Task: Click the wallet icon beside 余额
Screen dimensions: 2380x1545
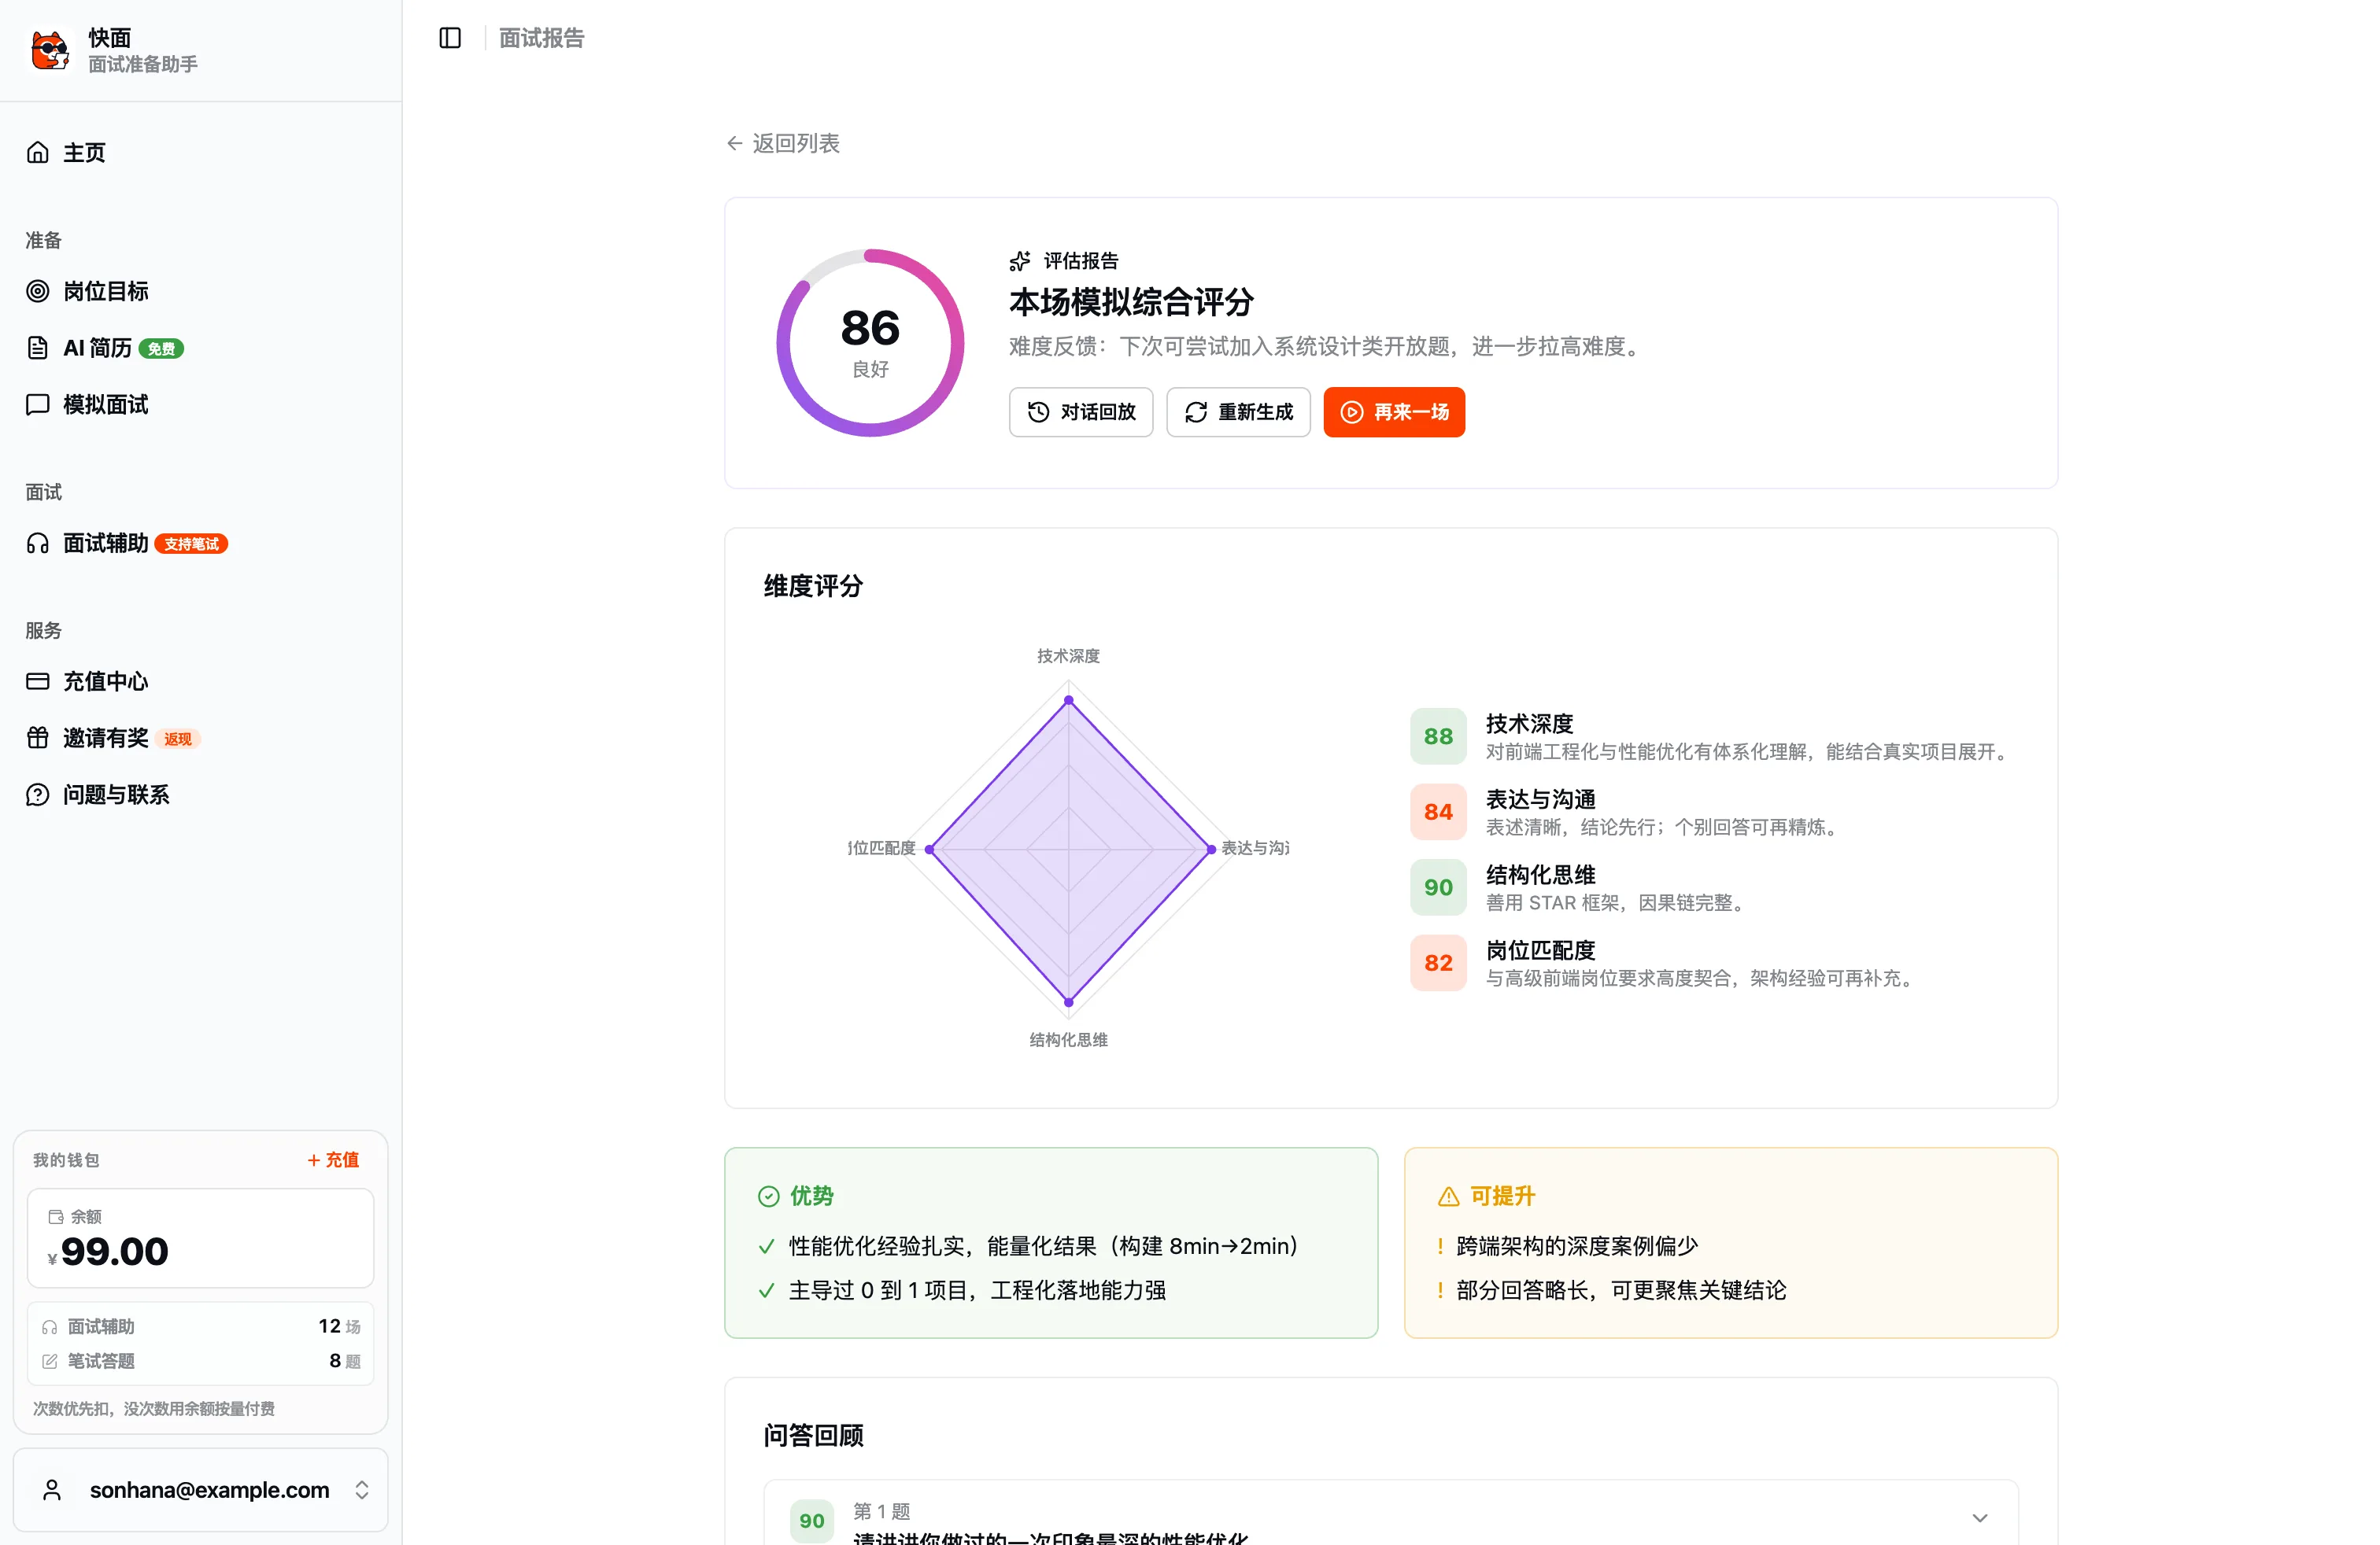Action: (x=56, y=1216)
